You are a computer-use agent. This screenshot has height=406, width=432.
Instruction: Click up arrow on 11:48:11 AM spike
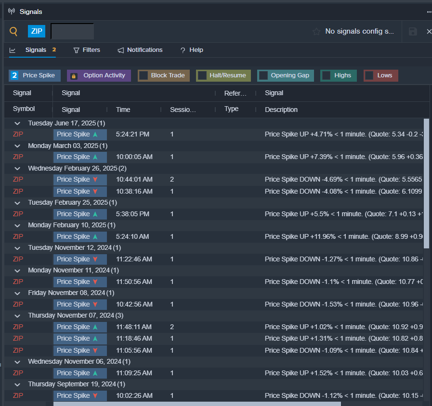(x=95, y=327)
